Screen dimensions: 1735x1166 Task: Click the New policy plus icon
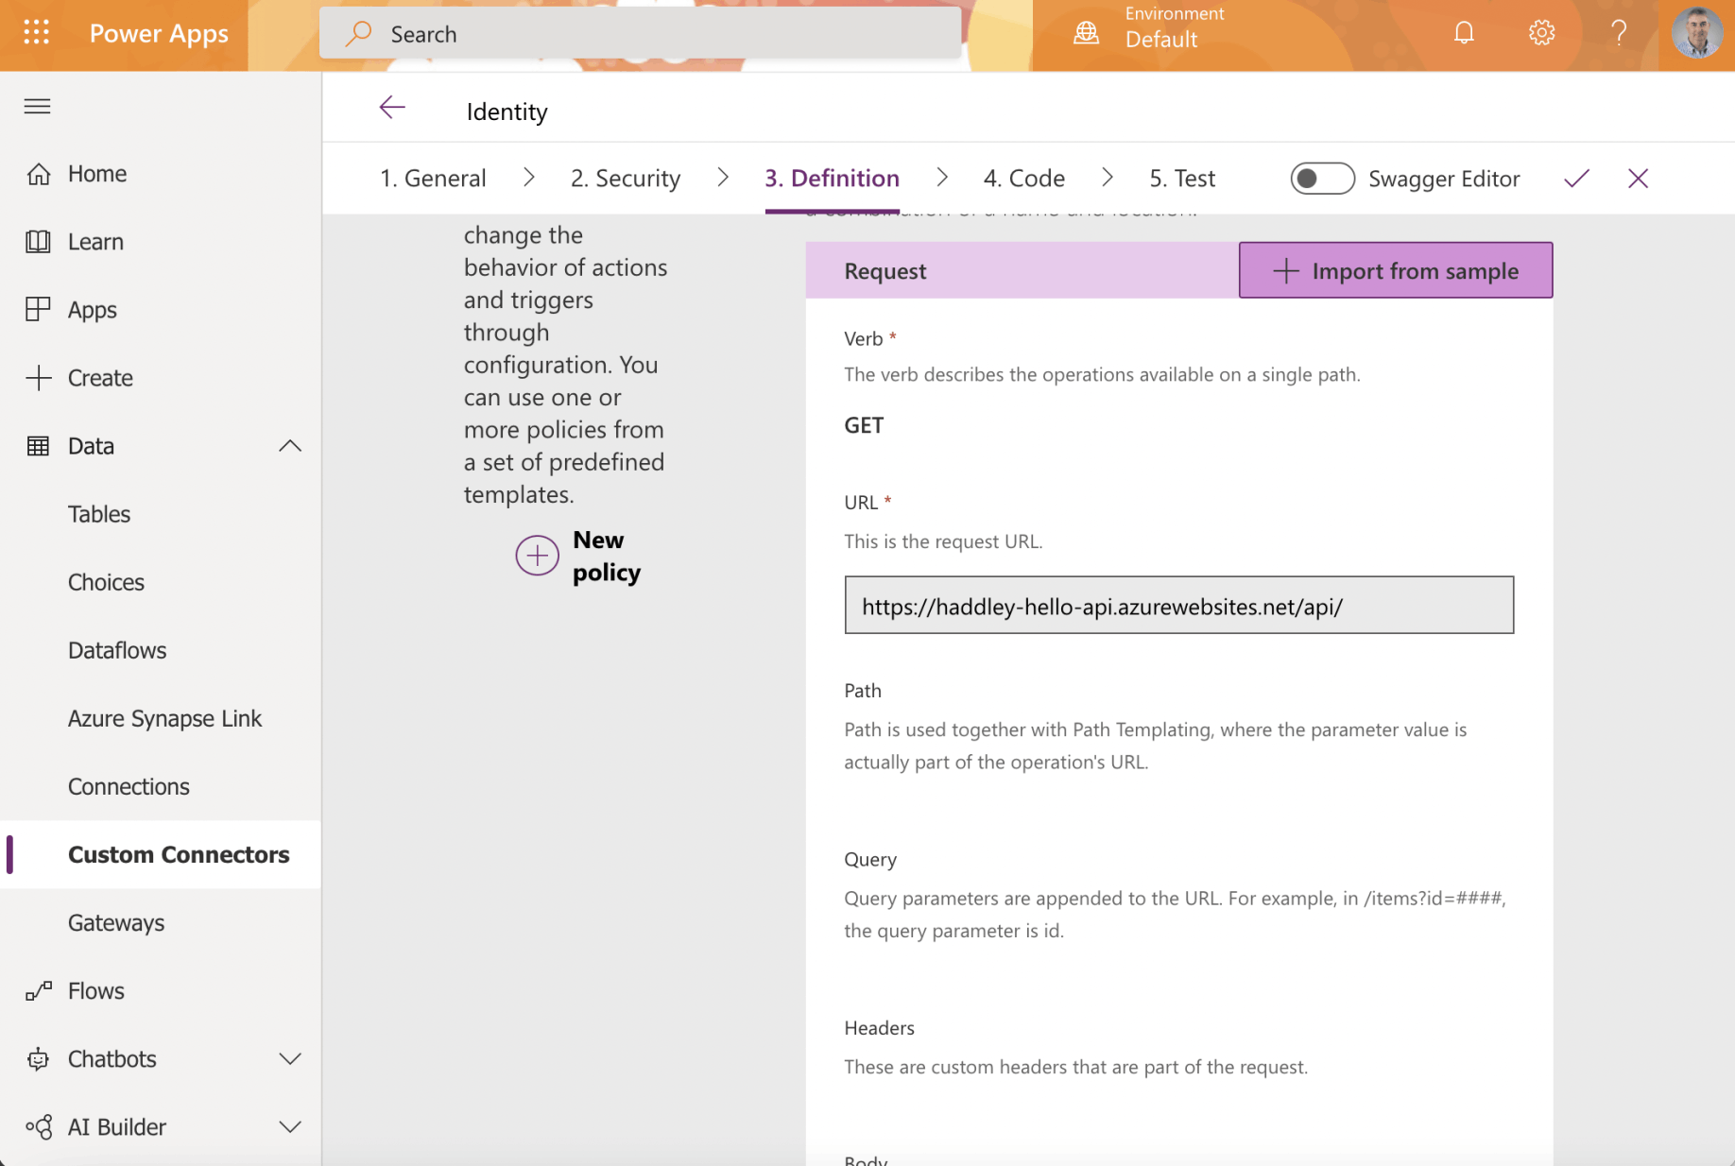[537, 556]
